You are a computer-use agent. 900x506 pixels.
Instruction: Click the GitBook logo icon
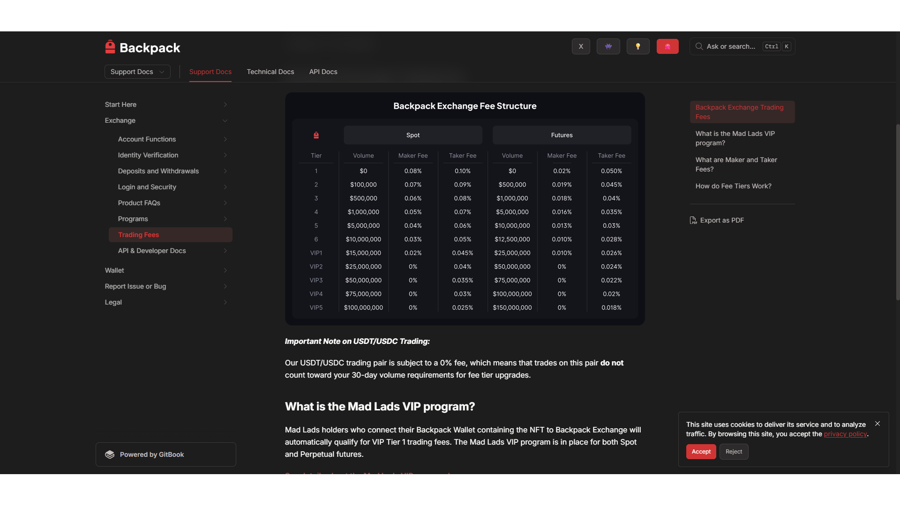click(x=110, y=454)
